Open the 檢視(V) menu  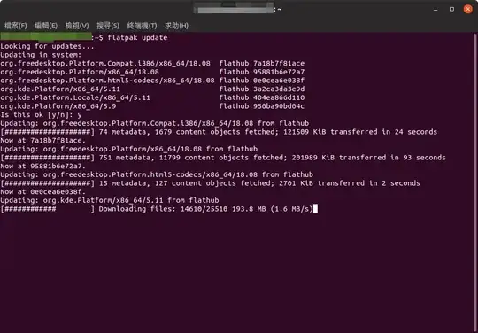(77, 26)
